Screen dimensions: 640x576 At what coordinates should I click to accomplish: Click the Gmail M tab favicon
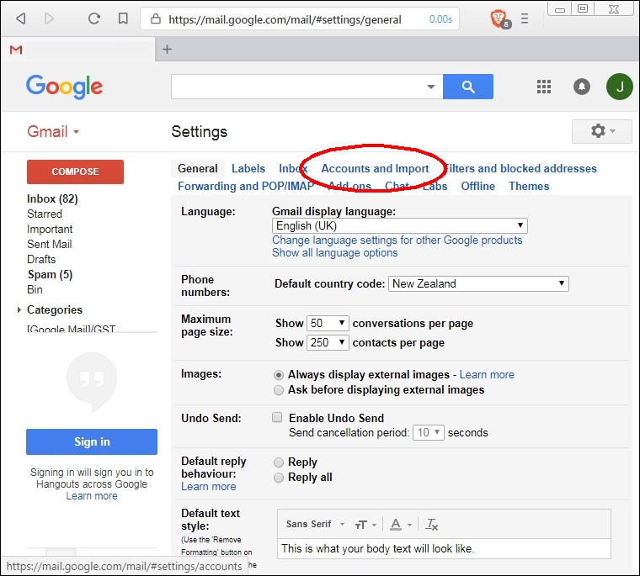click(x=16, y=50)
